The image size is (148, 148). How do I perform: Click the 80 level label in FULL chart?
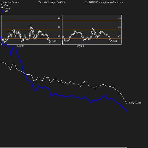point(120,18)
